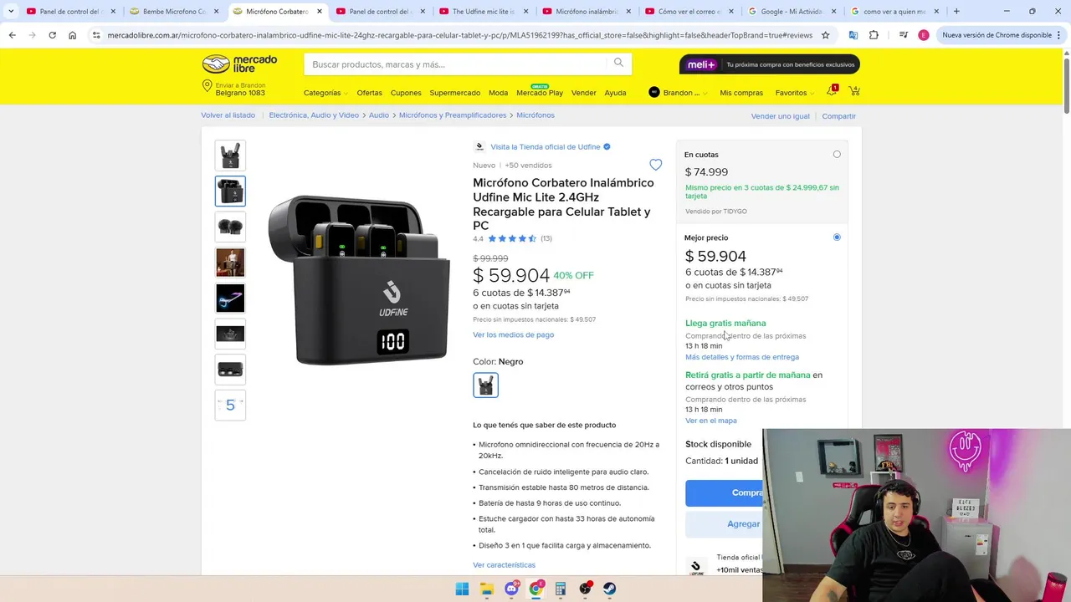1071x602 pixels.
Task: Click the delivery location pin icon
Action: click(207, 87)
